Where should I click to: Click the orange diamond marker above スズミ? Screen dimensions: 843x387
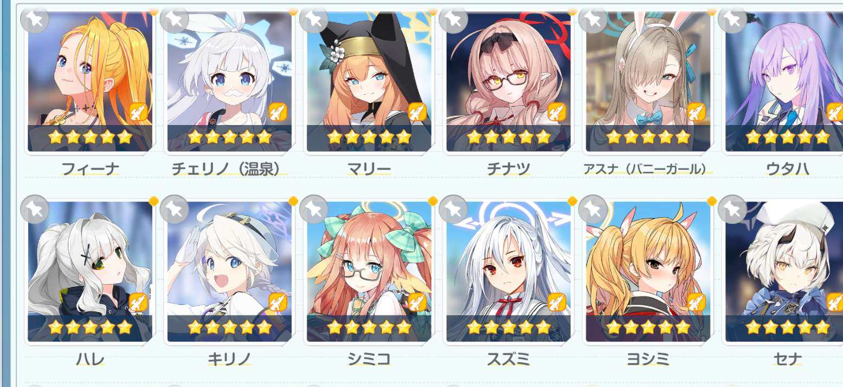pos(572,201)
